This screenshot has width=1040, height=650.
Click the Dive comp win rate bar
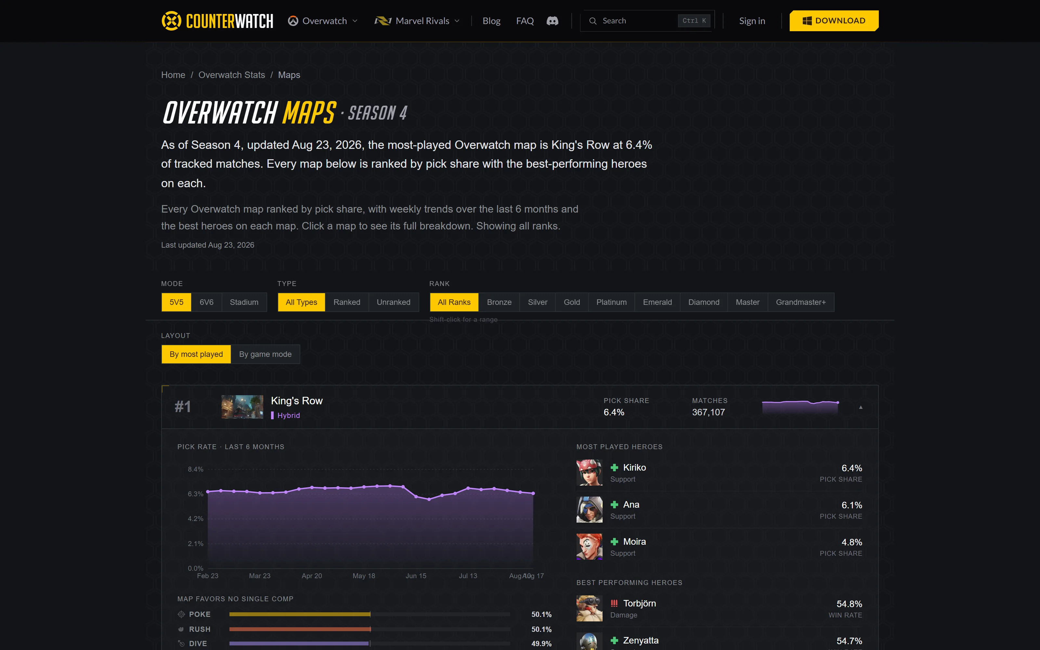[370, 643]
